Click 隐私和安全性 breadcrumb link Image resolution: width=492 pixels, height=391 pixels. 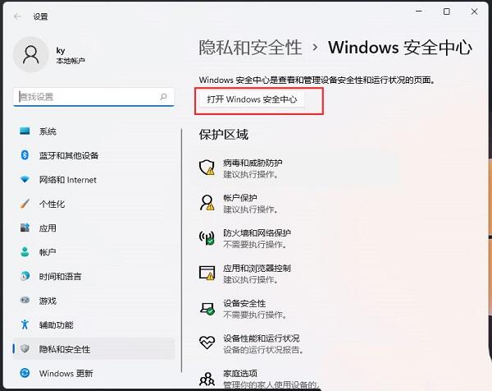pos(250,48)
